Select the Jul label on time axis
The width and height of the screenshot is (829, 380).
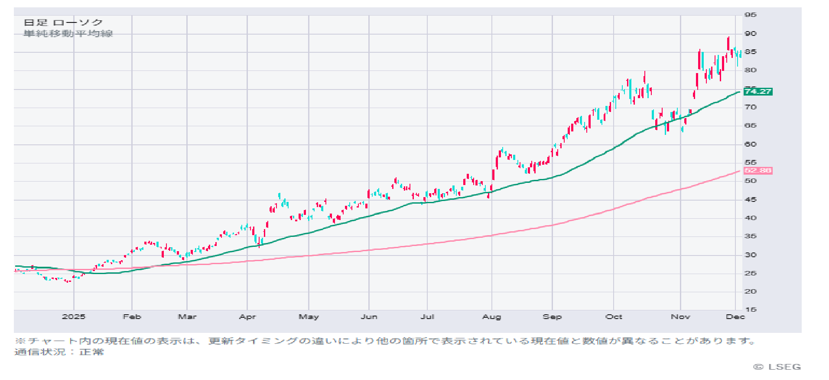(427, 317)
